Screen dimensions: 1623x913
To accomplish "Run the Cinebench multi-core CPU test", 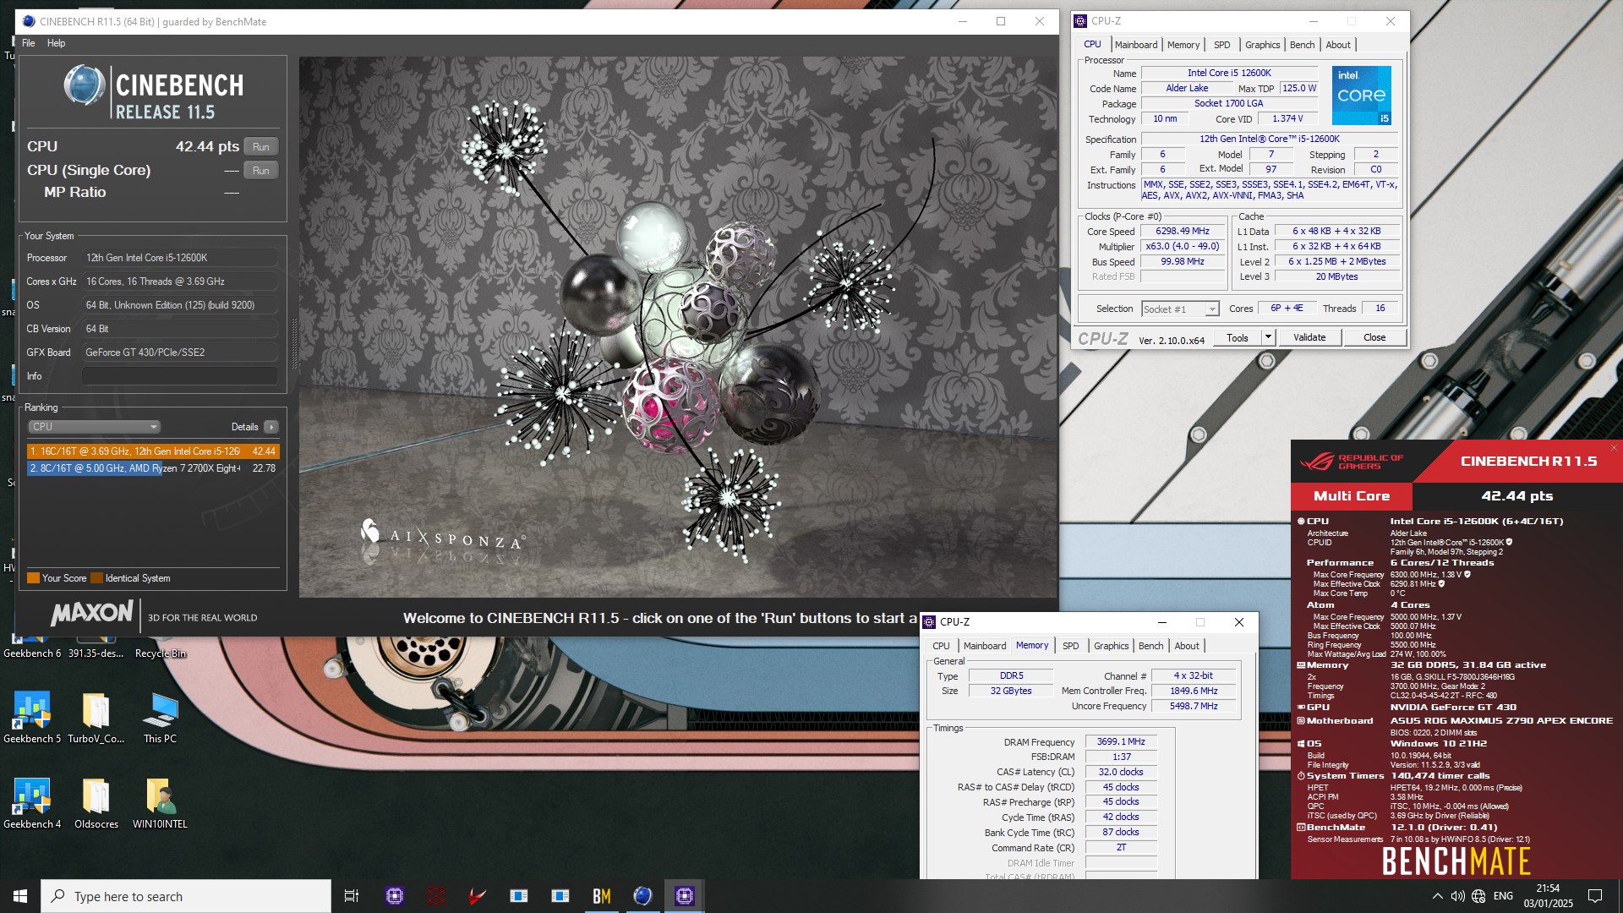I will [x=261, y=147].
